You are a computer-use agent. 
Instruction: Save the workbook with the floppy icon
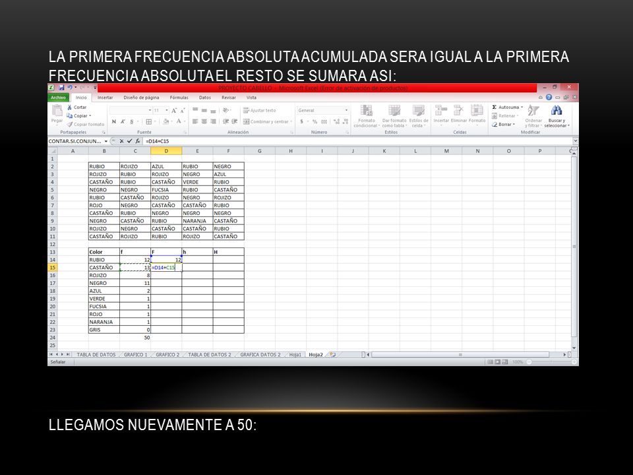61,88
